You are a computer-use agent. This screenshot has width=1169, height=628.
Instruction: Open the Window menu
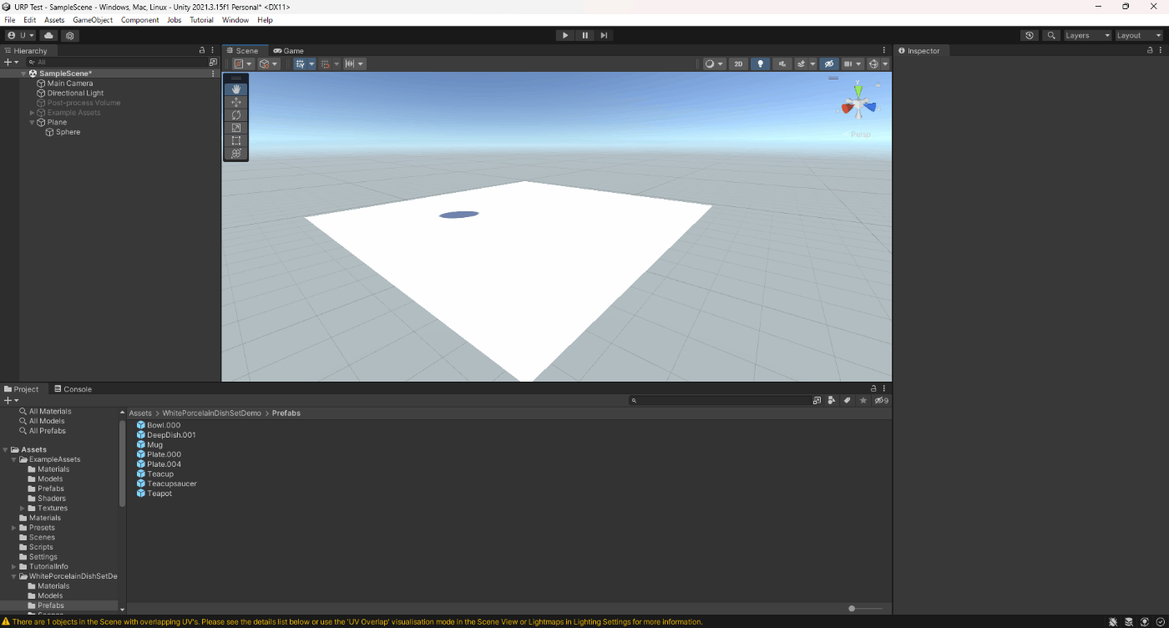coord(235,20)
